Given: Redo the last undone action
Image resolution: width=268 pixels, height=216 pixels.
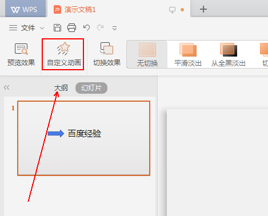Looking at the screenshot, I should click(101, 28).
